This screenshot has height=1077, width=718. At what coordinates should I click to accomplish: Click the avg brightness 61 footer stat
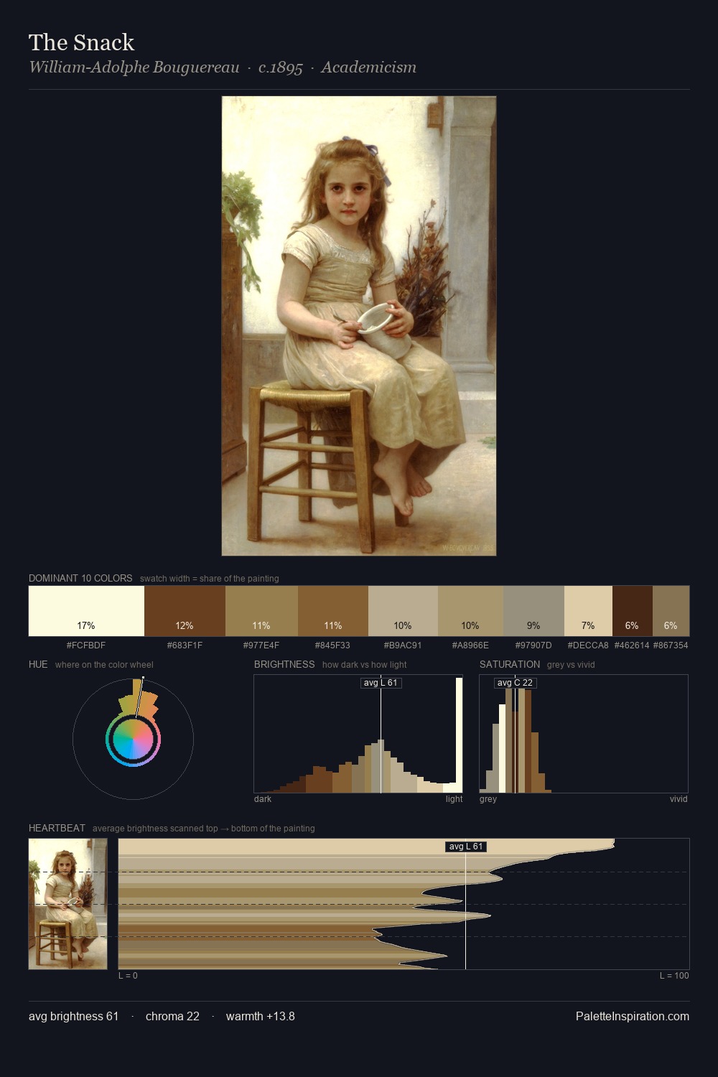pyautogui.click(x=73, y=1016)
